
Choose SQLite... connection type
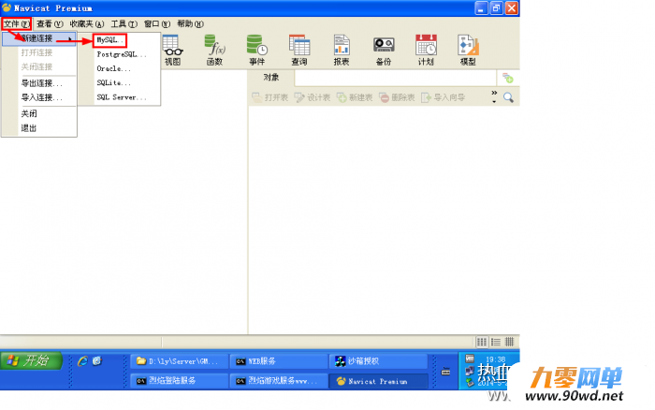click(113, 82)
